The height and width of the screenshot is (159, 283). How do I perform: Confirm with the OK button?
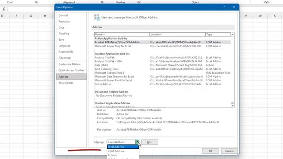pos(210,151)
